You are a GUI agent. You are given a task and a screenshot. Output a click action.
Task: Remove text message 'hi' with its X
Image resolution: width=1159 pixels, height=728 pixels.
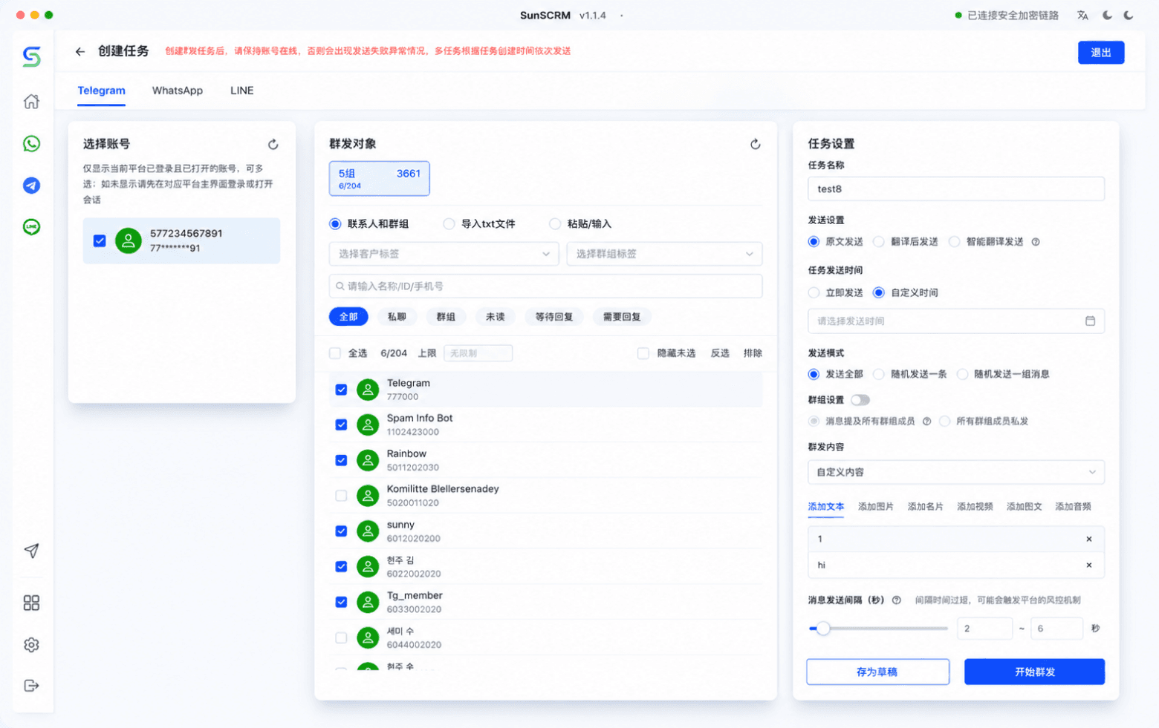coord(1089,565)
